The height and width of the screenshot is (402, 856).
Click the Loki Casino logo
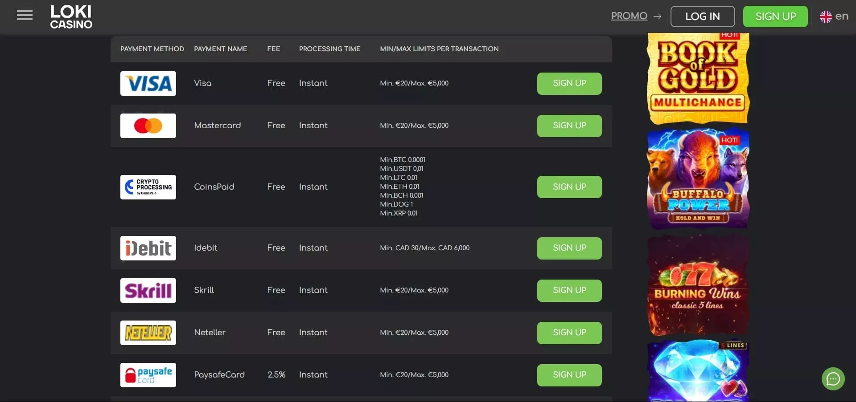pos(71,17)
